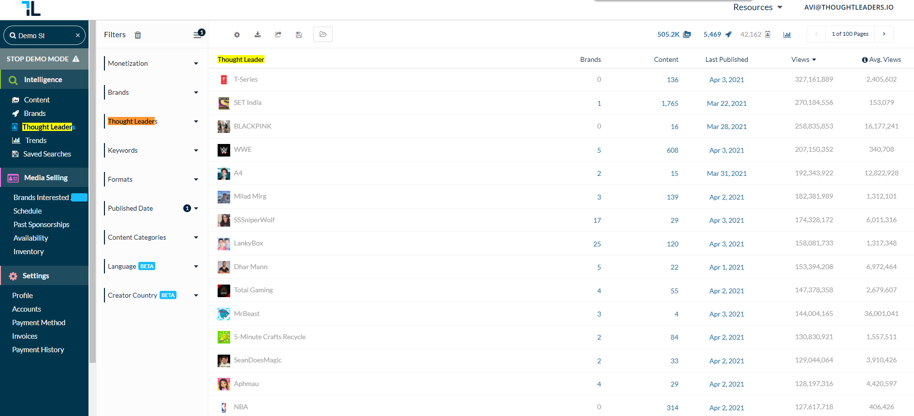Click the Demo SI search field
This screenshot has width=914, height=416.
pyautogui.click(x=44, y=35)
